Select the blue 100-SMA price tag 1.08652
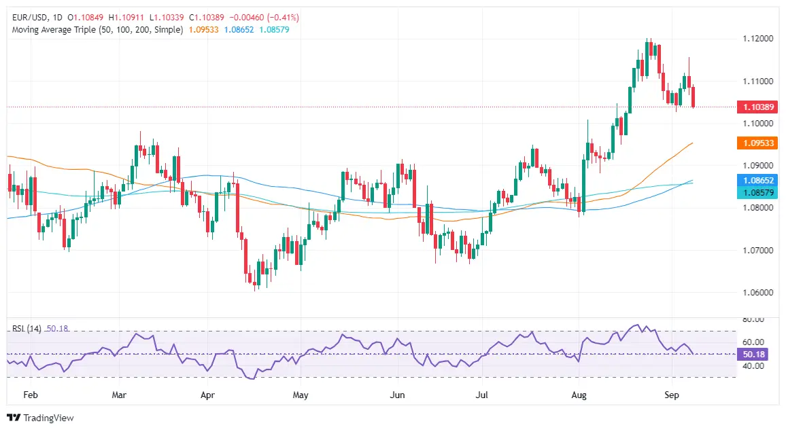The image size is (786, 430). point(758,180)
